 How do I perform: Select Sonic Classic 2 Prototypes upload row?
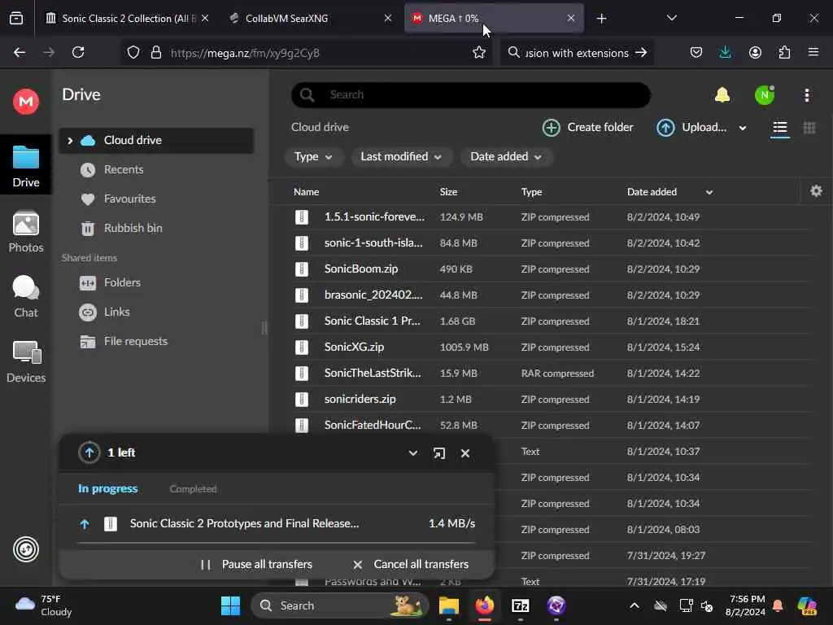[x=277, y=524]
